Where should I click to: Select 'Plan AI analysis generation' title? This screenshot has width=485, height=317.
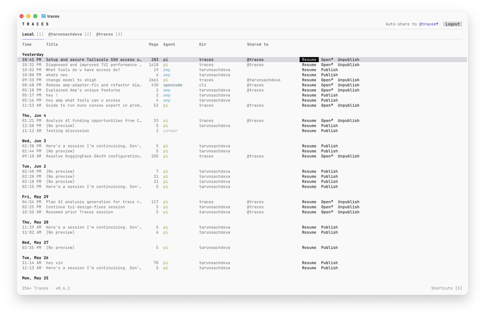tap(94, 202)
